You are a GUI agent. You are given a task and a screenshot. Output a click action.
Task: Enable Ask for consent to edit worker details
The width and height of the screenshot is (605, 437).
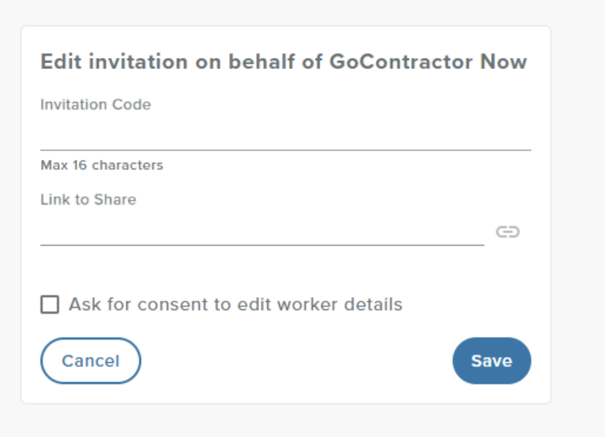[x=49, y=304]
